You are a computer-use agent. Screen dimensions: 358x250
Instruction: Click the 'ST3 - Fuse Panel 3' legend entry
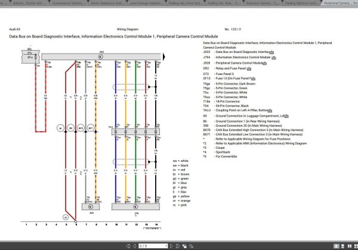click(218, 74)
